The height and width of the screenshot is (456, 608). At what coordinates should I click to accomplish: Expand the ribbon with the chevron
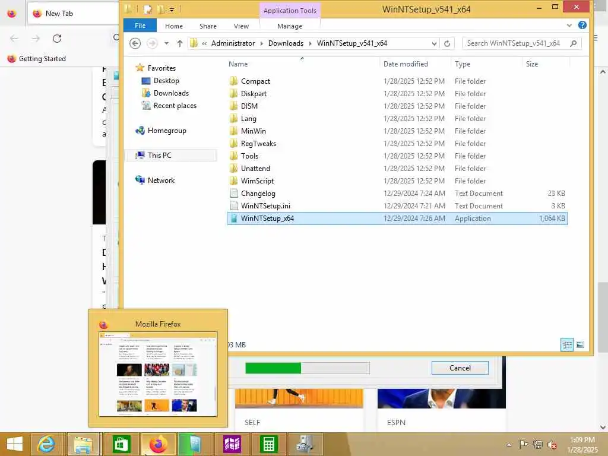(x=569, y=25)
